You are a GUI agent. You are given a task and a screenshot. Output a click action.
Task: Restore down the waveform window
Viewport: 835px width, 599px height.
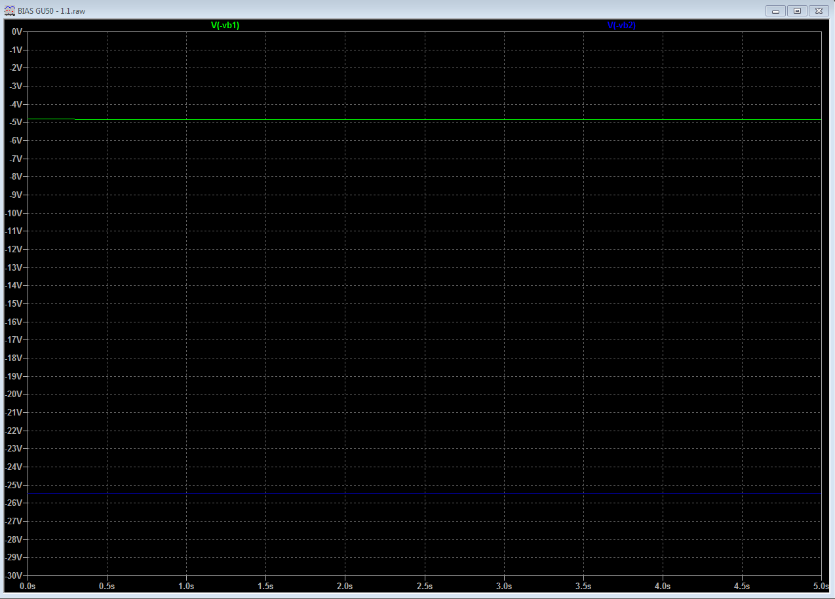pos(797,10)
